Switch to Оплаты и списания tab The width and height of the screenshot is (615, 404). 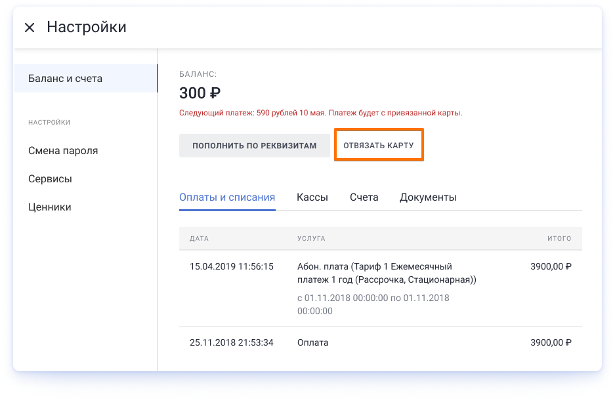pyautogui.click(x=227, y=197)
